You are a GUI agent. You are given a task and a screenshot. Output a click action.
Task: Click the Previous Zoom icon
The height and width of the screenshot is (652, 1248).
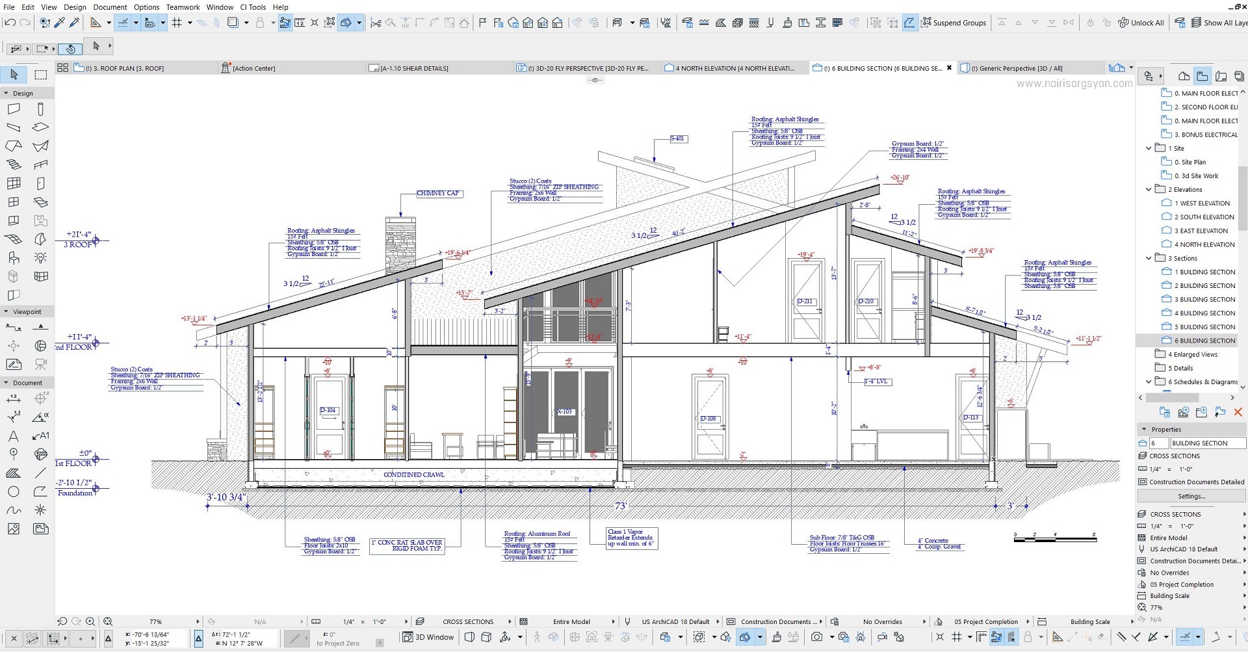62,621
